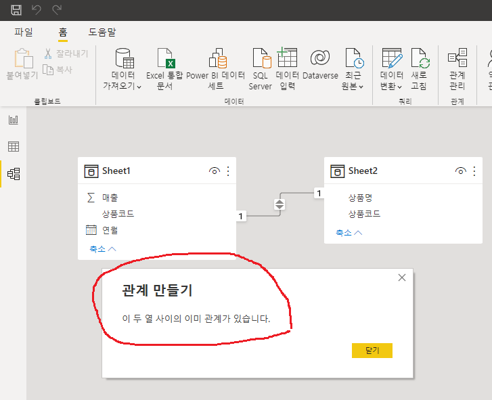Select the 홈 ribbon tab
The image size is (492, 400).
63,32
